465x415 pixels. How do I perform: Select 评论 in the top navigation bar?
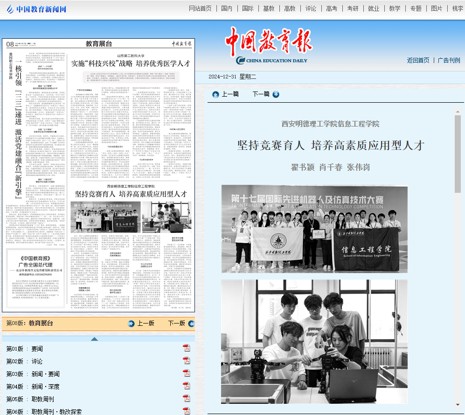tap(311, 8)
